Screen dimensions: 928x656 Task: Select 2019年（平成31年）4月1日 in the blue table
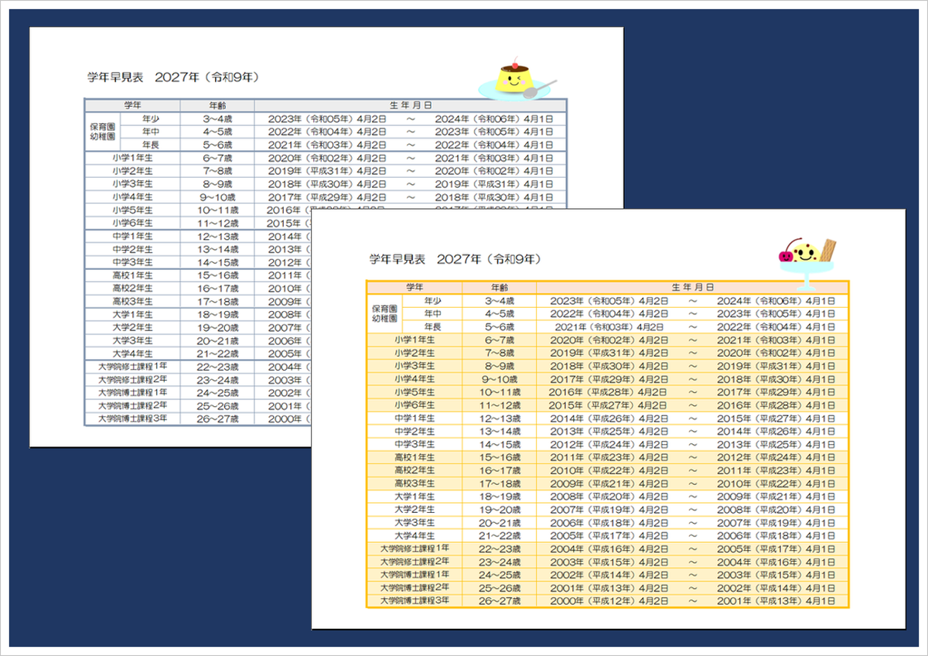(x=494, y=184)
